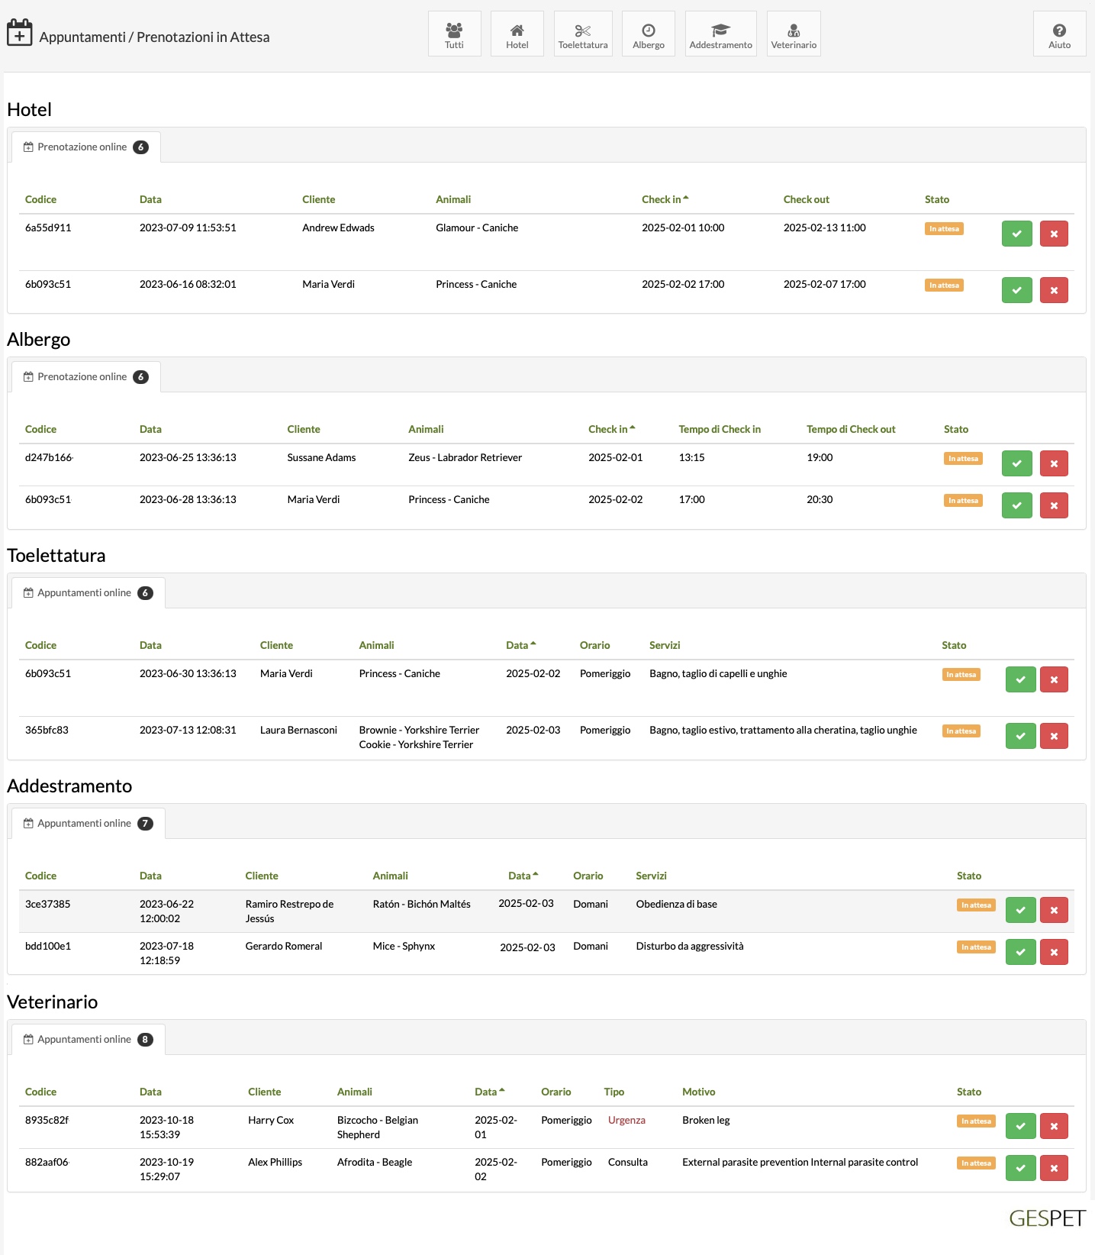The image size is (1095, 1255).
Task: Open Toelettatura Appuntamenti online tab
Action: pos(88,593)
